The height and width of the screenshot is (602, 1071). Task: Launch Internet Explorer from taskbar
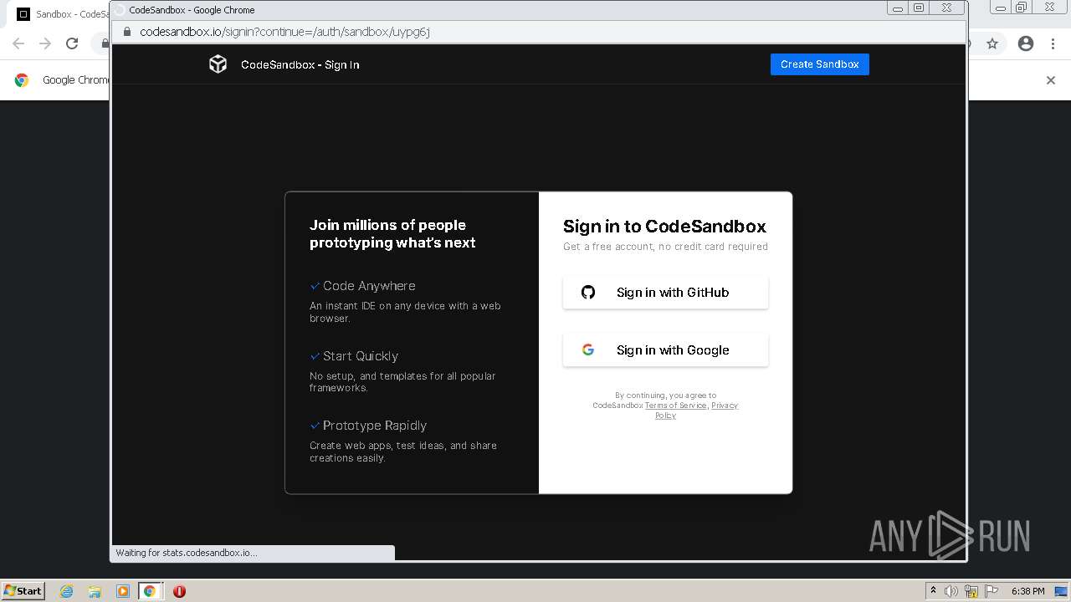coord(66,591)
